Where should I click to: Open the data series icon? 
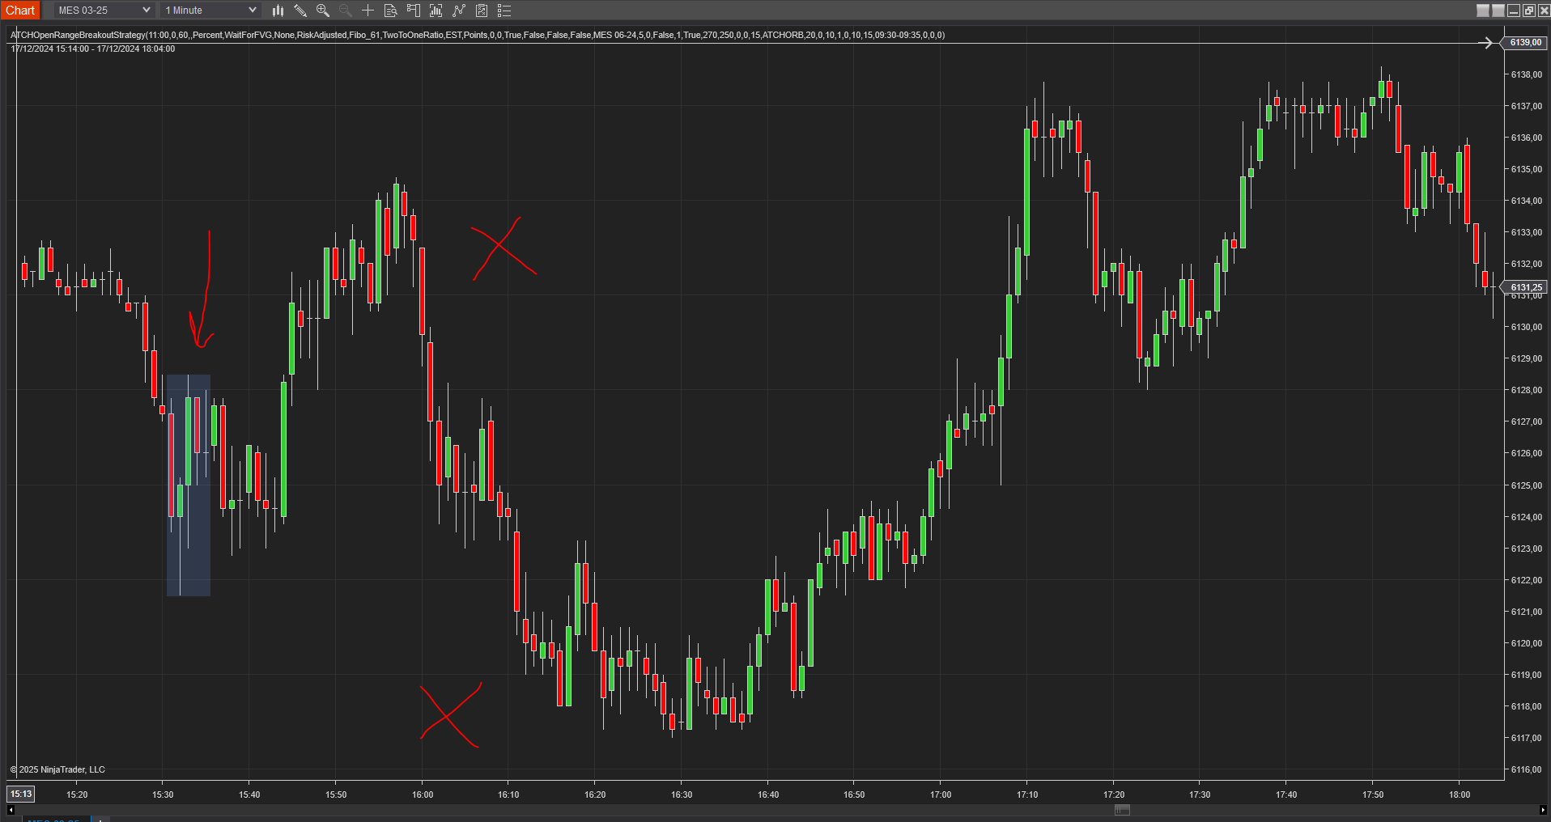(x=436, y=11)
